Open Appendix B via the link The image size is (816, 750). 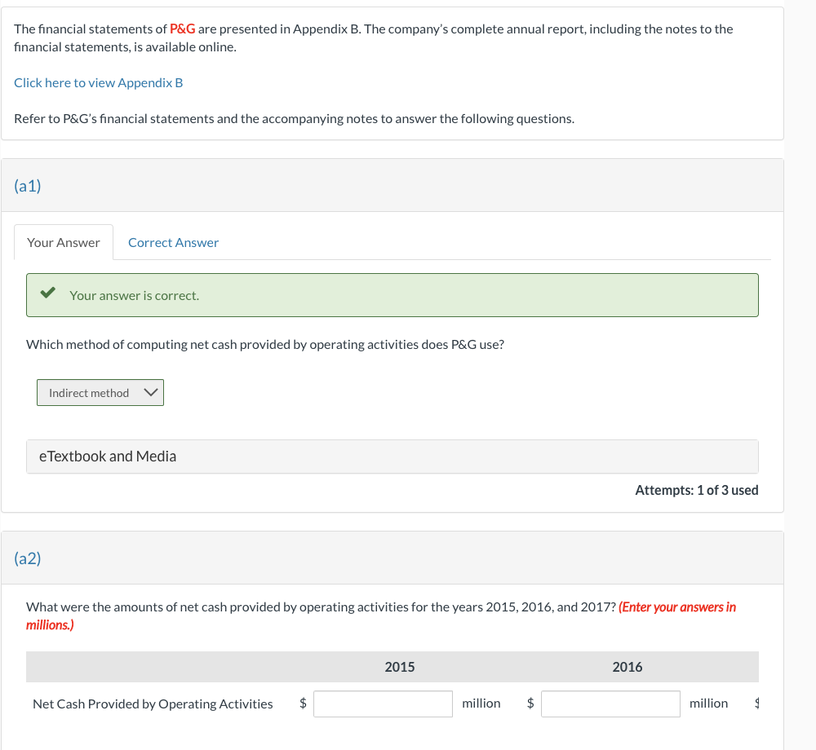tap(98, 82)
